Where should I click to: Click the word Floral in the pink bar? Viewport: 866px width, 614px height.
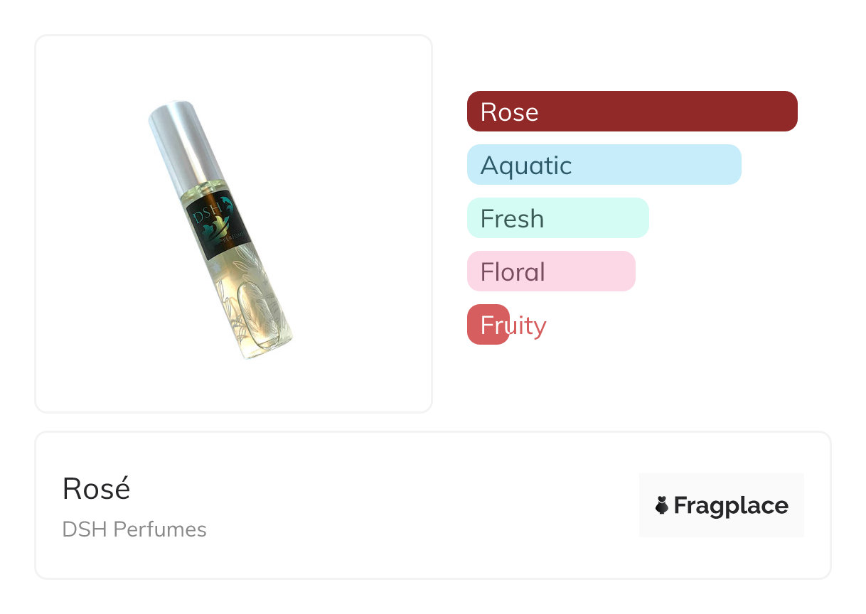pos(513,272)
